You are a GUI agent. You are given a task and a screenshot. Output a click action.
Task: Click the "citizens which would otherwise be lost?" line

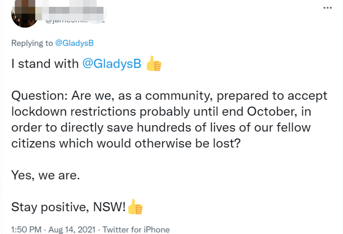click(126, 144)
